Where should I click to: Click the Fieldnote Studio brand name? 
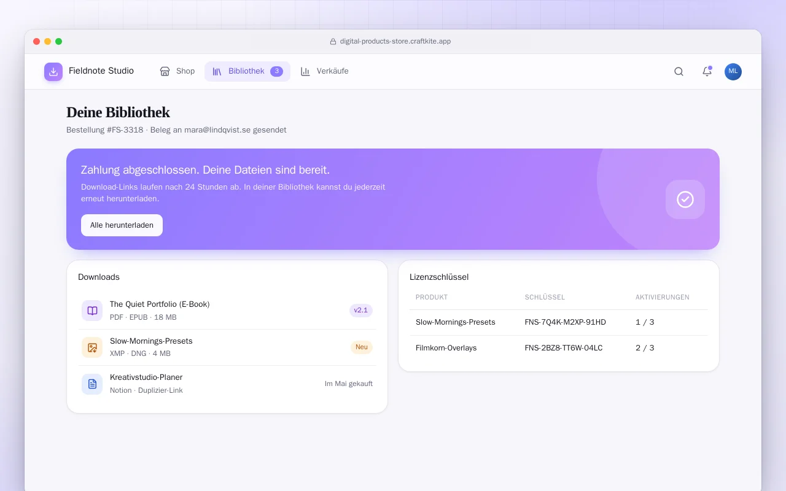click(101, 71)
